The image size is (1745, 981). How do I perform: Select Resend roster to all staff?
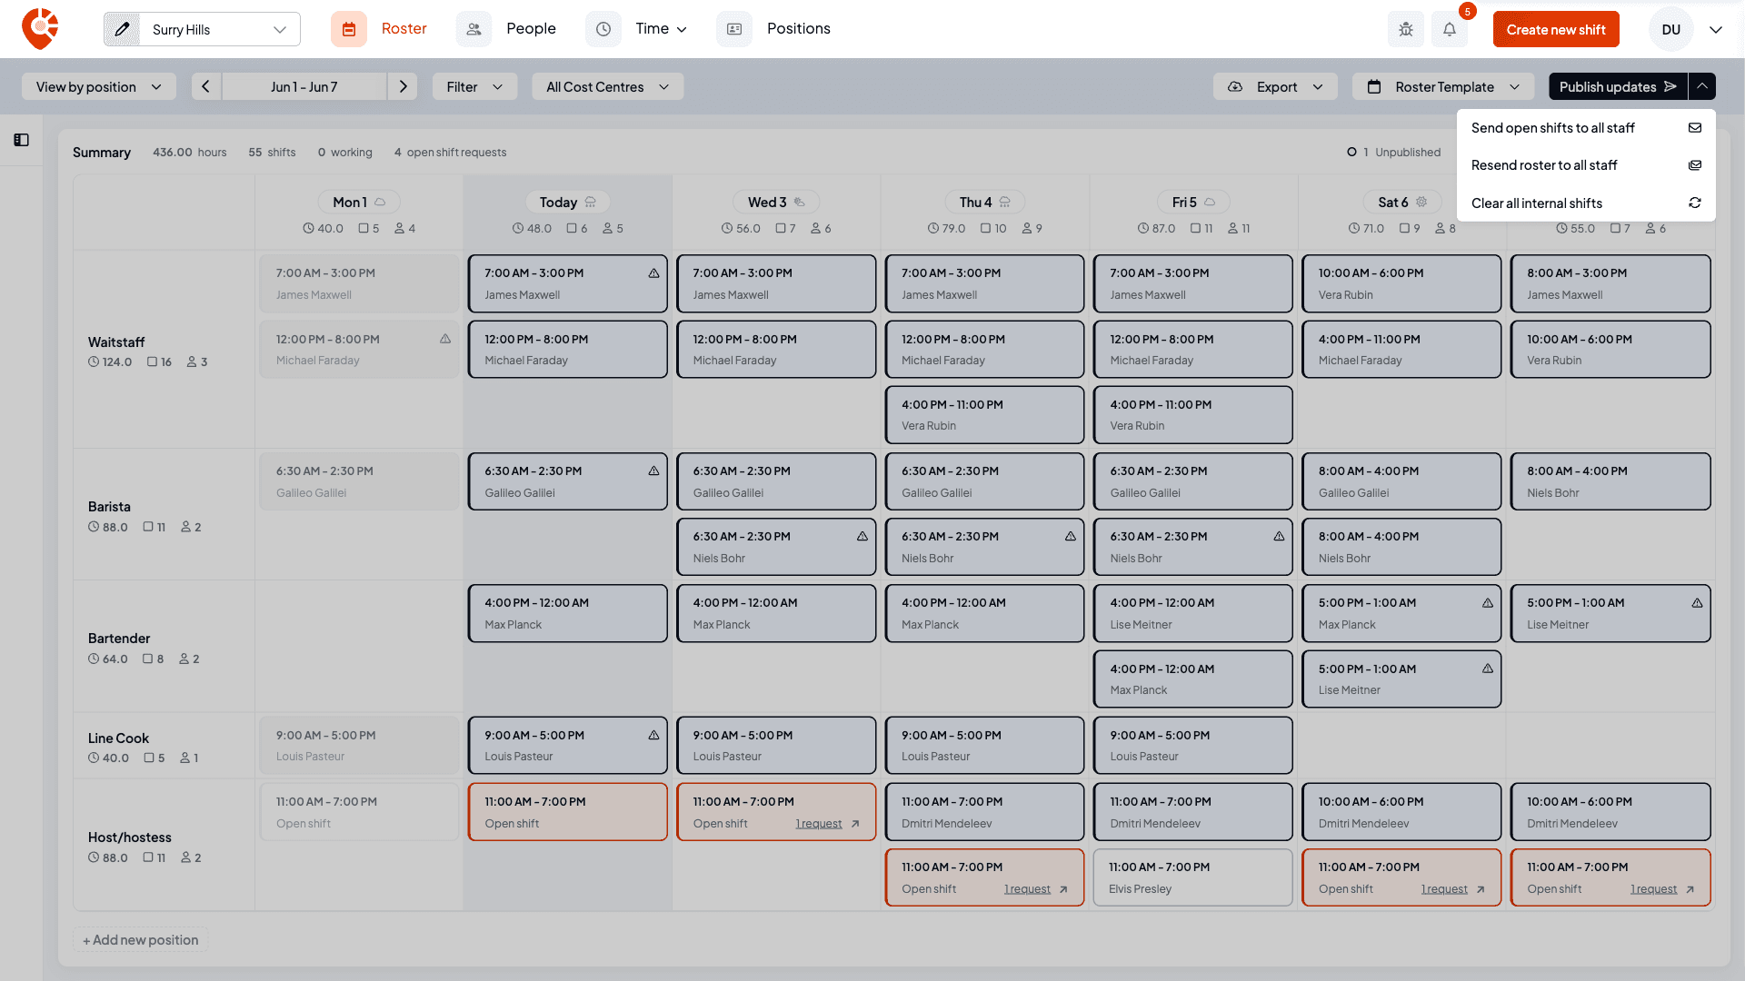1586,165
